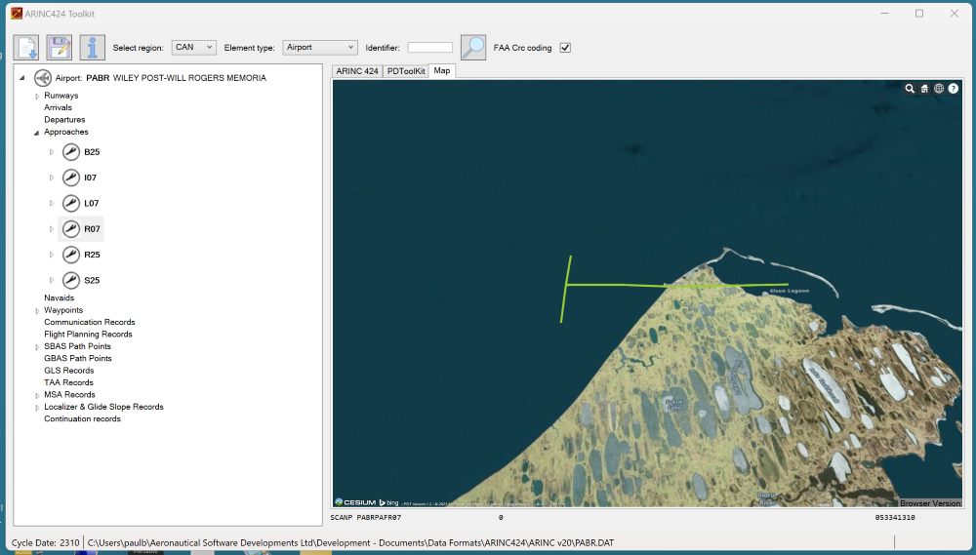The width and height of the screenshot is (976, 555).
Task: Select the Departures tree item
Action: click(64, 119)
